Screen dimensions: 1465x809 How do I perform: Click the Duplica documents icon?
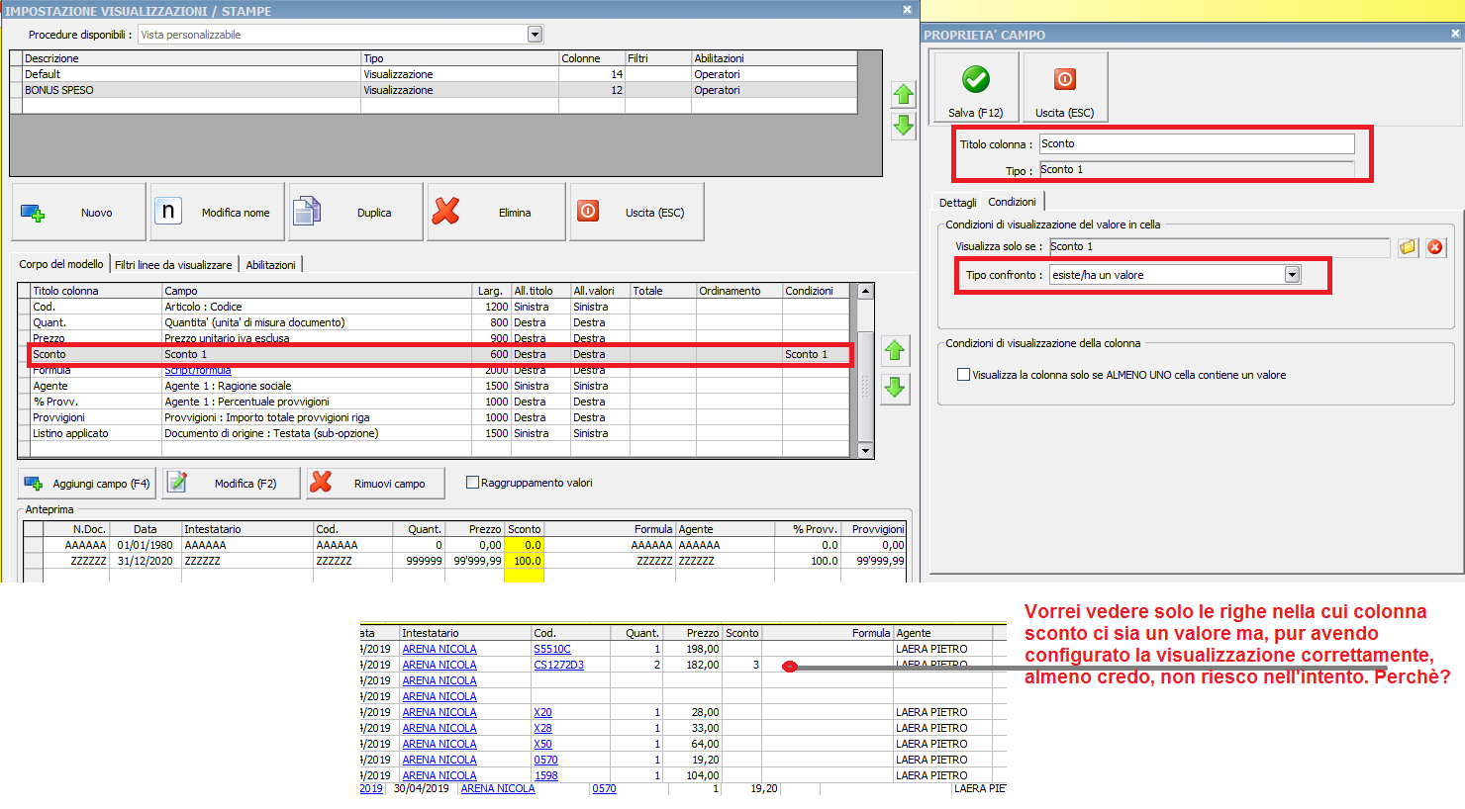click(x=307, y=212)
